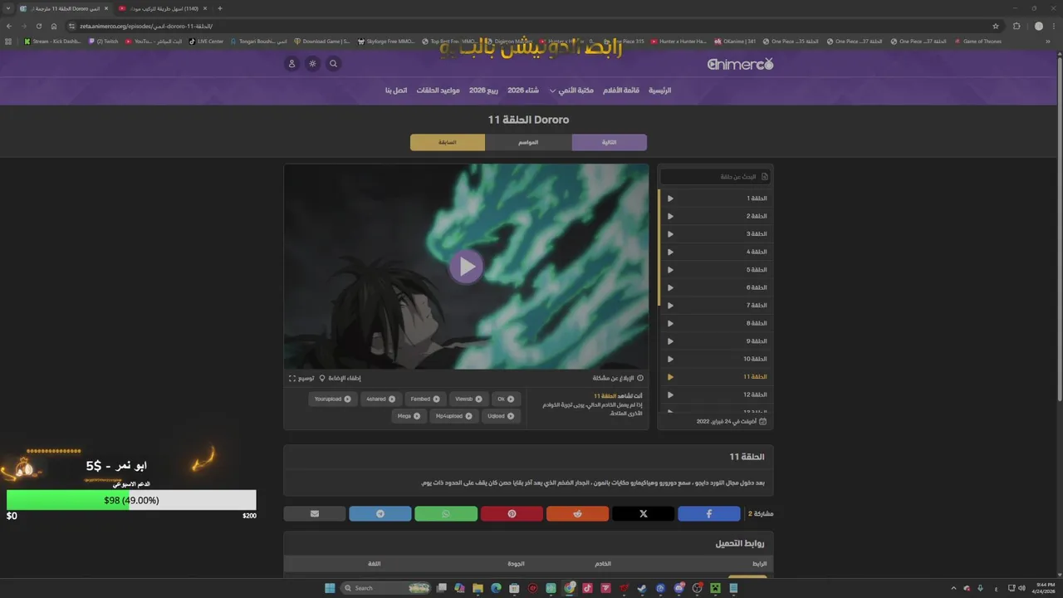Open the Twitch bookmark

coord(104,41)
